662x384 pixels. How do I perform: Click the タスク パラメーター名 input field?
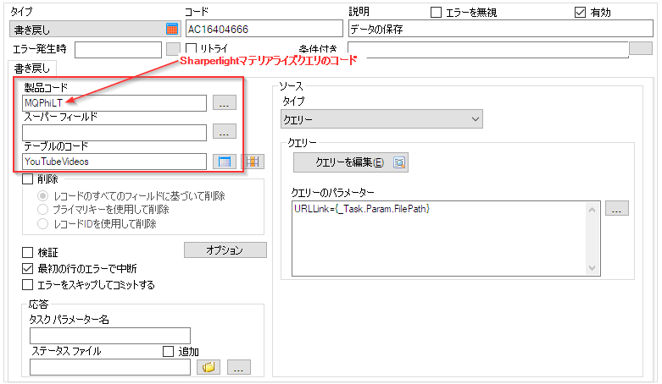pyautogui.click(x=110, y=336)
